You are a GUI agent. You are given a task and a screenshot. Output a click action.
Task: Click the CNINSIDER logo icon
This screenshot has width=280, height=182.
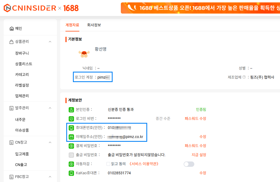[x=7, y=8]
